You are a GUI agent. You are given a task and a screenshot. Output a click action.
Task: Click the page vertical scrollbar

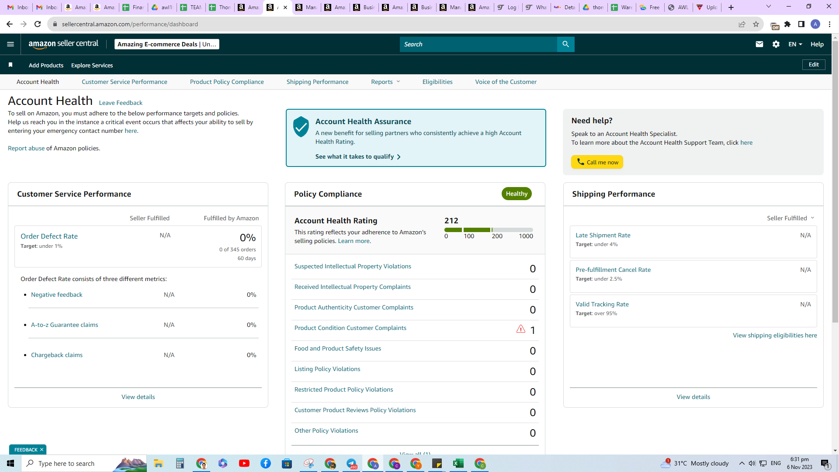(835, 182)
